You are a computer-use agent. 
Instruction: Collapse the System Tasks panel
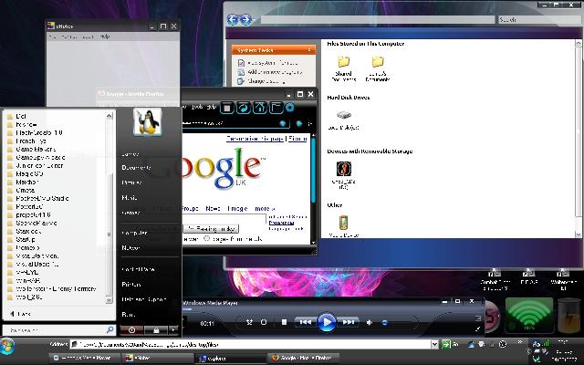(311, 50)
